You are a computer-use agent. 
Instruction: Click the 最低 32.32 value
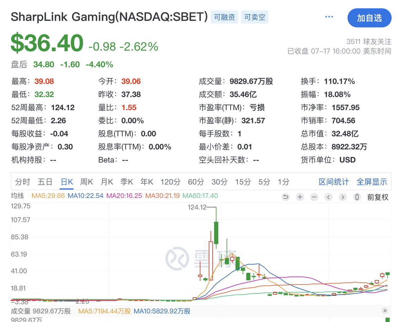(x=44, y=94)
